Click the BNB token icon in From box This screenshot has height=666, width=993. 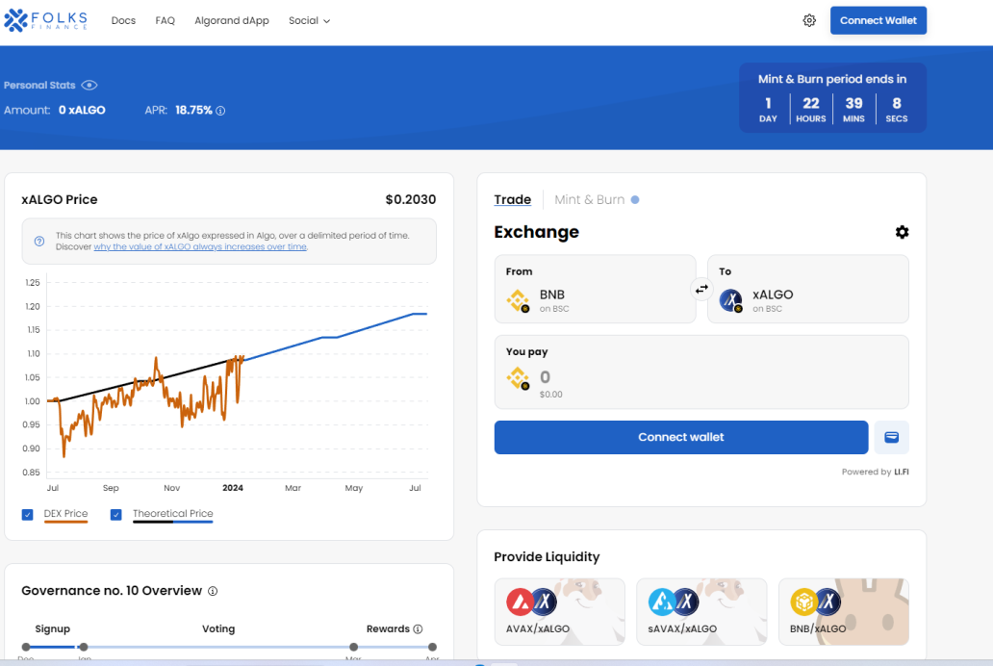[518, 300]
